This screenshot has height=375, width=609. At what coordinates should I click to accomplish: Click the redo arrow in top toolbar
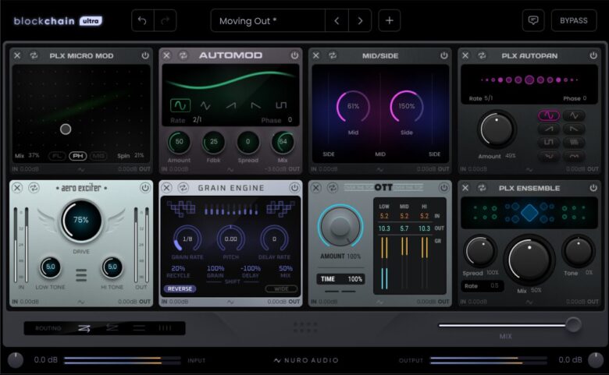pyautogui.click(x=166, y=21)
